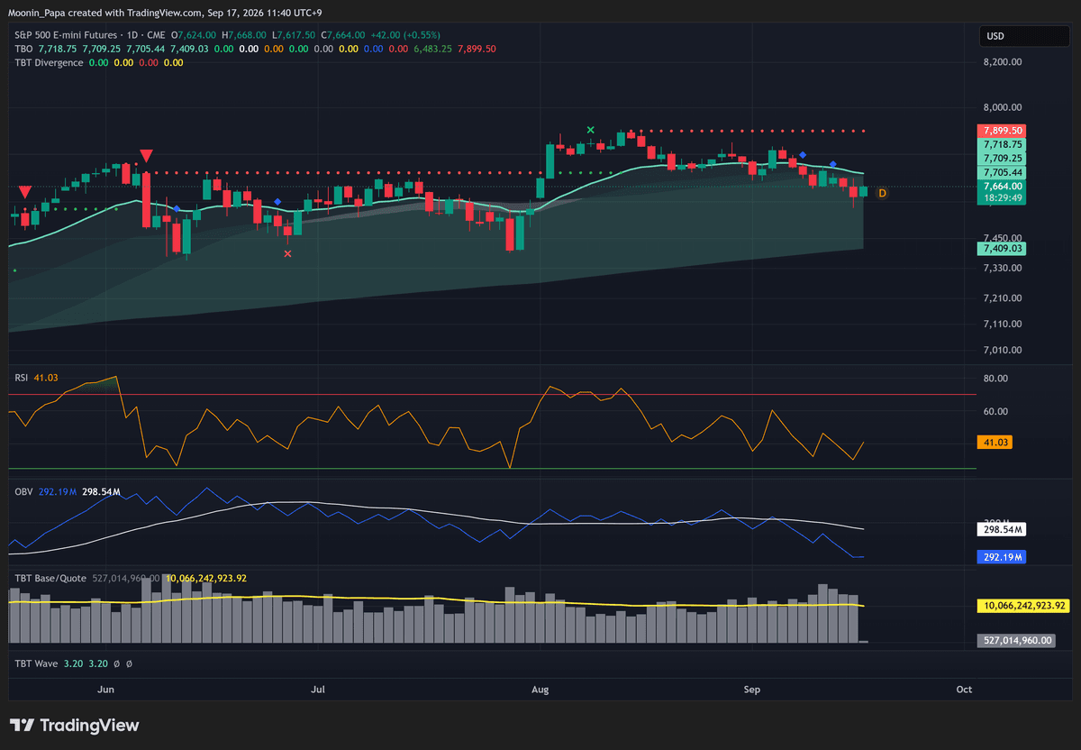Viewport: 1081px width, 750px height.
Task: Click the 7,010.00 price scale value
Action: click(x=1002, y=351)
